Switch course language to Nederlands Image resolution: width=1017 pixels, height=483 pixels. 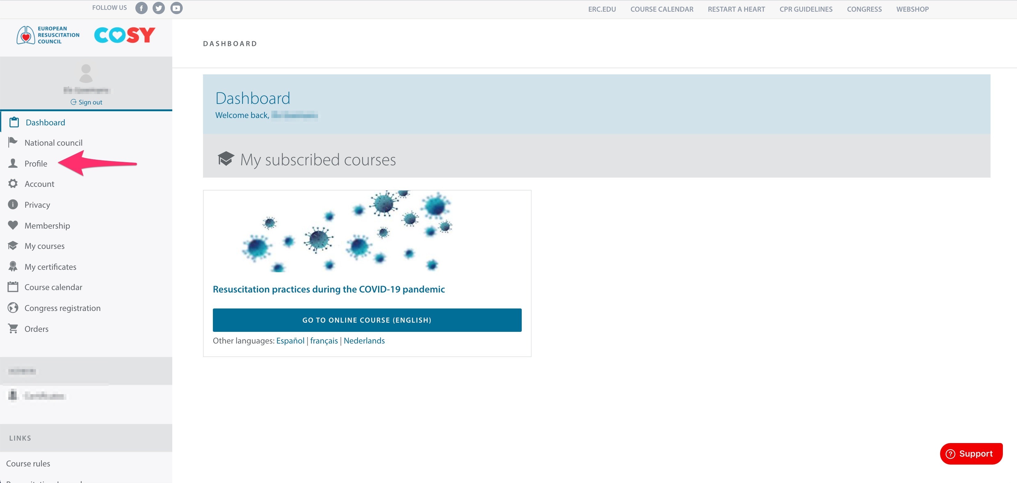[364, 341]
